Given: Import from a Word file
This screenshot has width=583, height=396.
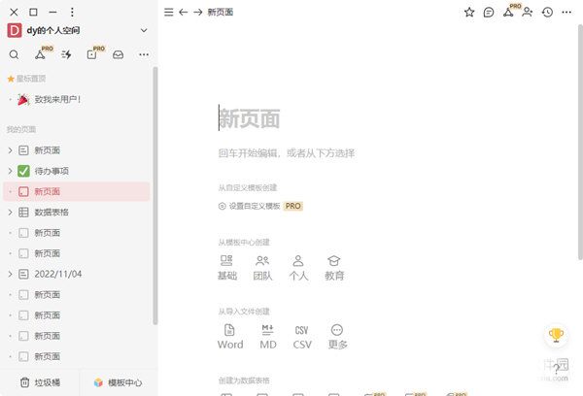Looking at the screenshot, I should (x=230, y=337).
